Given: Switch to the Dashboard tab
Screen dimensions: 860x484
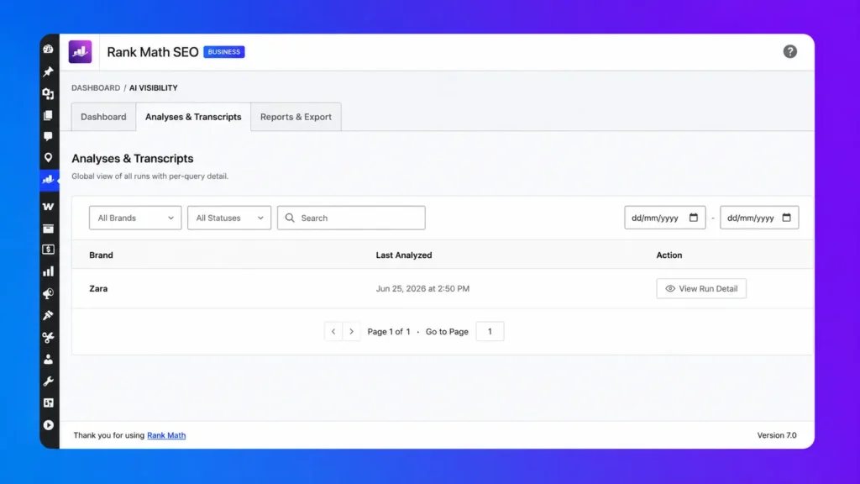Looking at the screenshot, I should pos(103,117).
